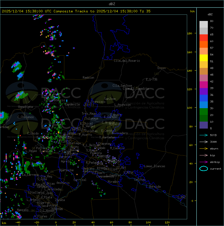Click the 'Clla.del_Rosario' label on map
Viewport: 224px width, 226px height.
click(x=127, y=61)
